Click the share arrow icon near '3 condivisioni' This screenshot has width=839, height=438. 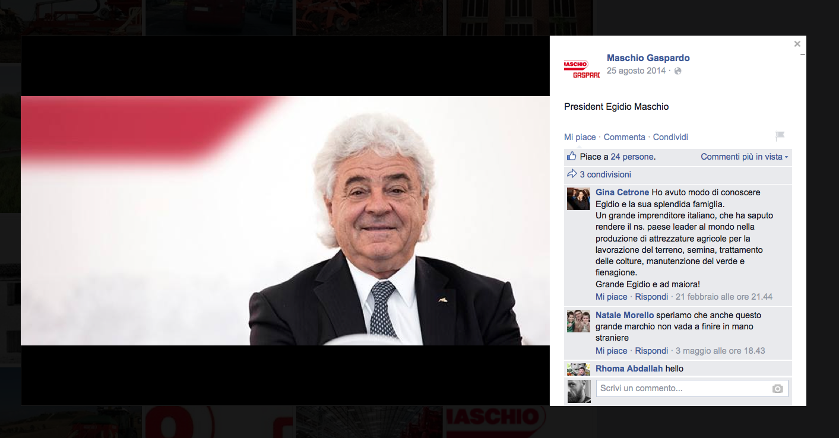click(572, 174)
